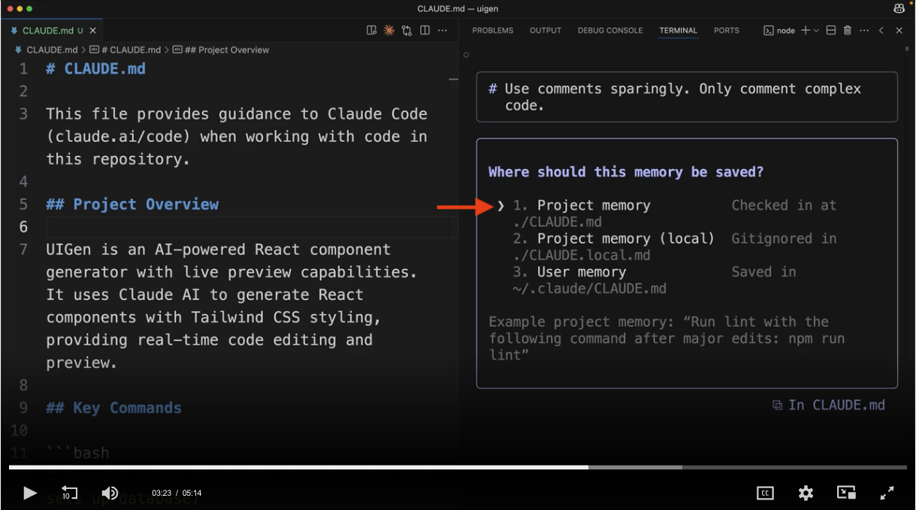
Task: Click the memory input 'Use comments sparingly'
Action: [x=687, y=97]
